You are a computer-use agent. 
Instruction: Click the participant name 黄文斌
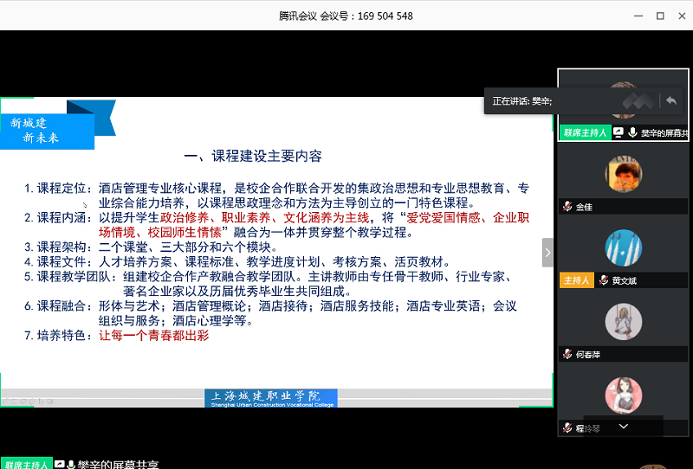(624, 280)
